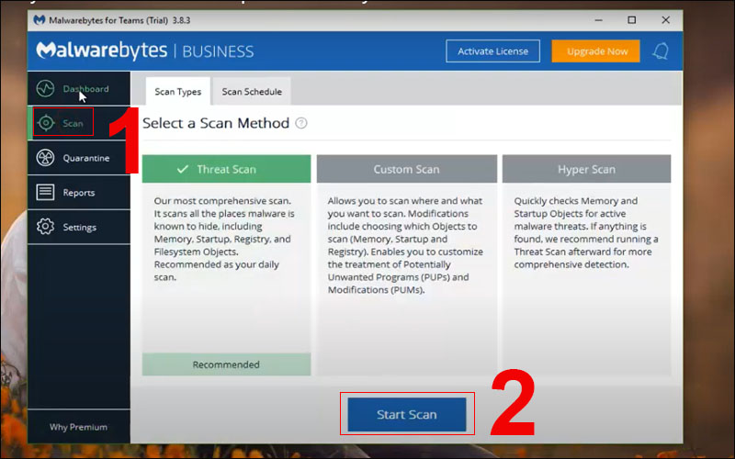Open the Quarantine section label
The width and height of the screenshot is (735, 459).
point(86,158)
